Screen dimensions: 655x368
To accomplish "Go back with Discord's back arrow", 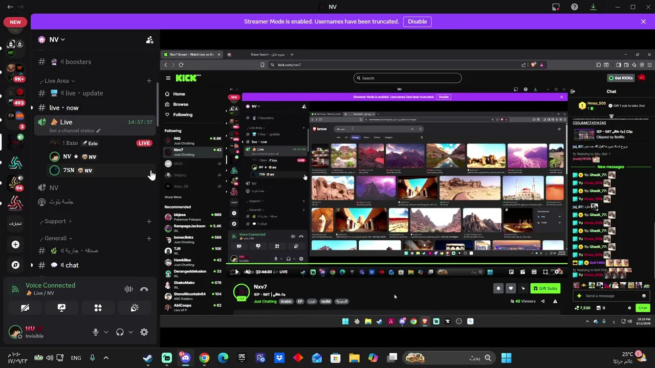I will (x=10, y=7).
